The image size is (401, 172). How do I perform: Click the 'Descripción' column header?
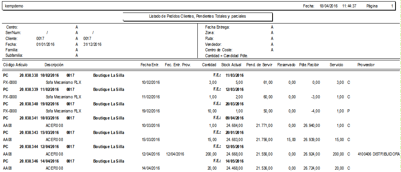click(x=54, y=65)
